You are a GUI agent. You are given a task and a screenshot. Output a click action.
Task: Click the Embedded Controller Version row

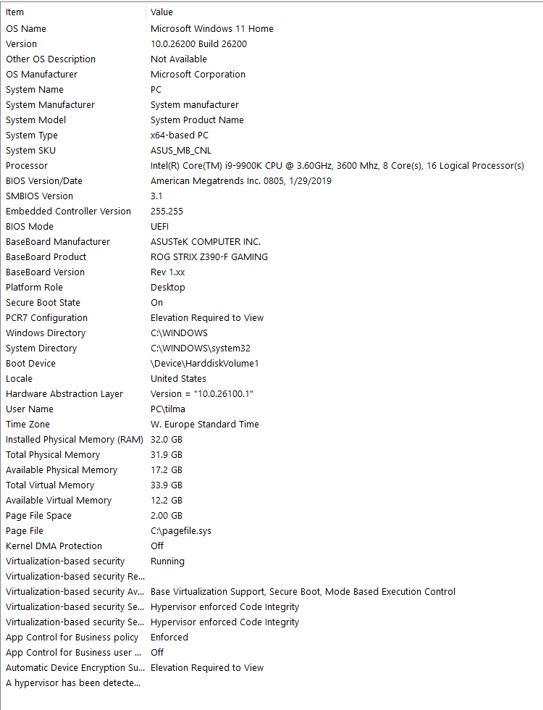pos(68,212)
